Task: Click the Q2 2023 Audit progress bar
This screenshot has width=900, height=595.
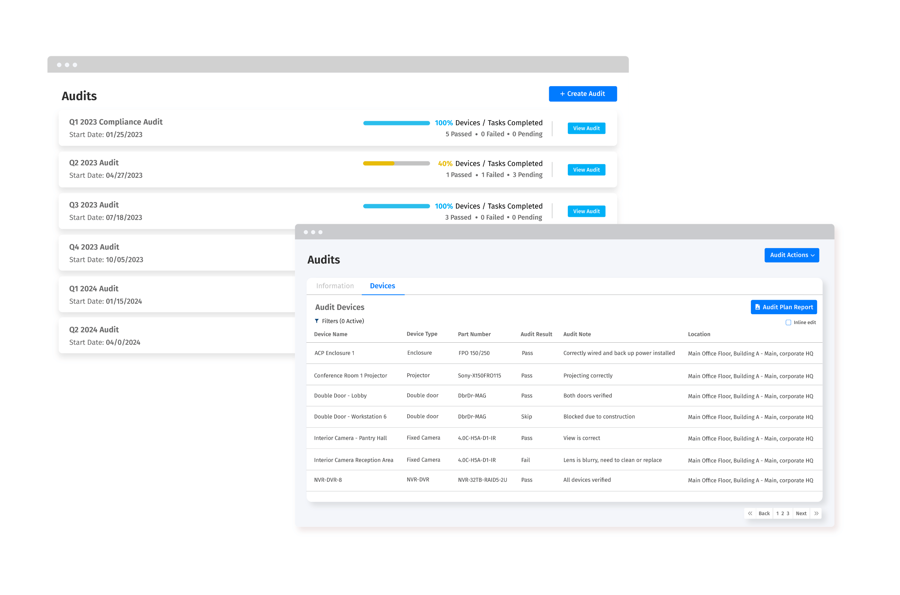Action: [x=396, y=163]
